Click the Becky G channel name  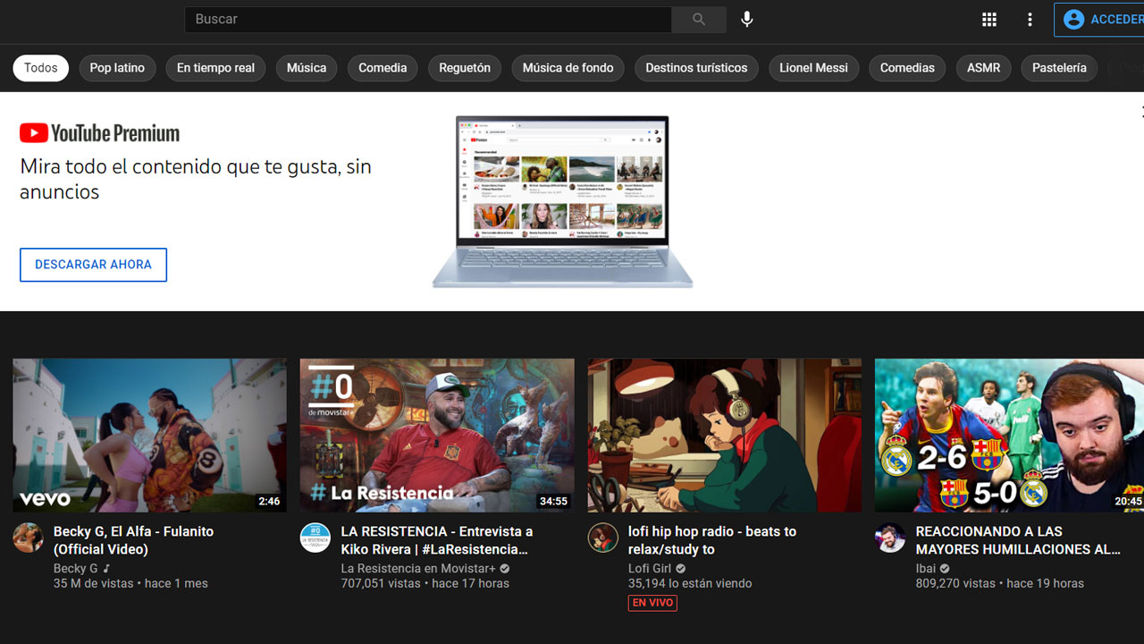point(76,569)
